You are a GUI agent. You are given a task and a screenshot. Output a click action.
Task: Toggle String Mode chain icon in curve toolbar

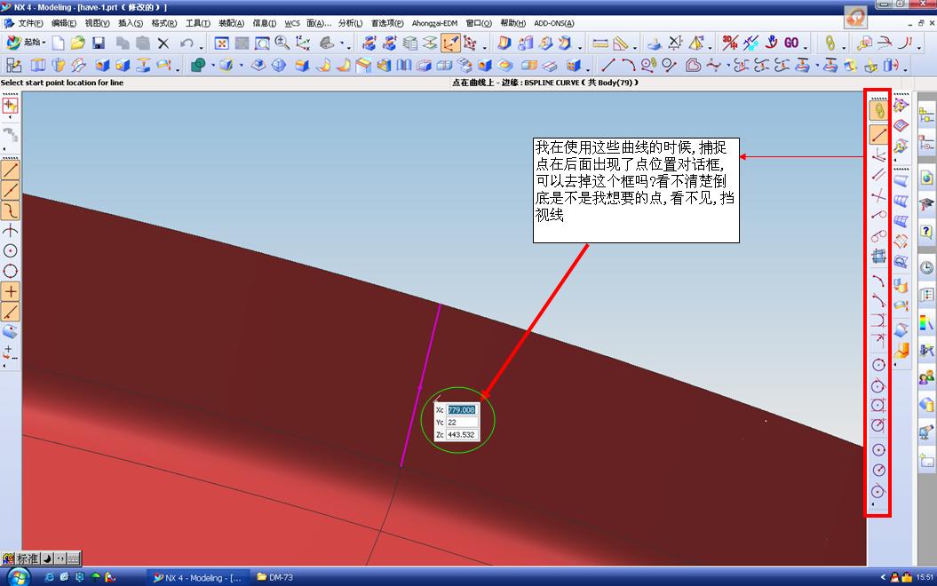click(x=877, y=110)
